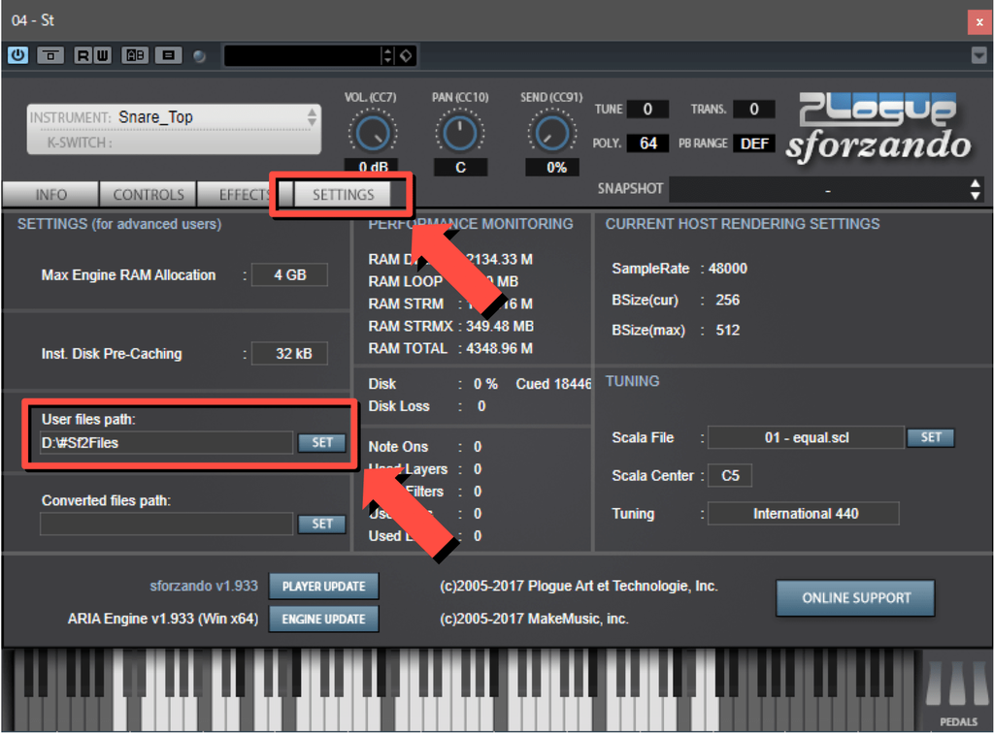Open Inst. Disk Pre-Caching 32 kB
994x733 pixels.
[289, 353]
